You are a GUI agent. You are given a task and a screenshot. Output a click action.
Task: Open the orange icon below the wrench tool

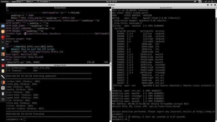[x=3, y=82]
